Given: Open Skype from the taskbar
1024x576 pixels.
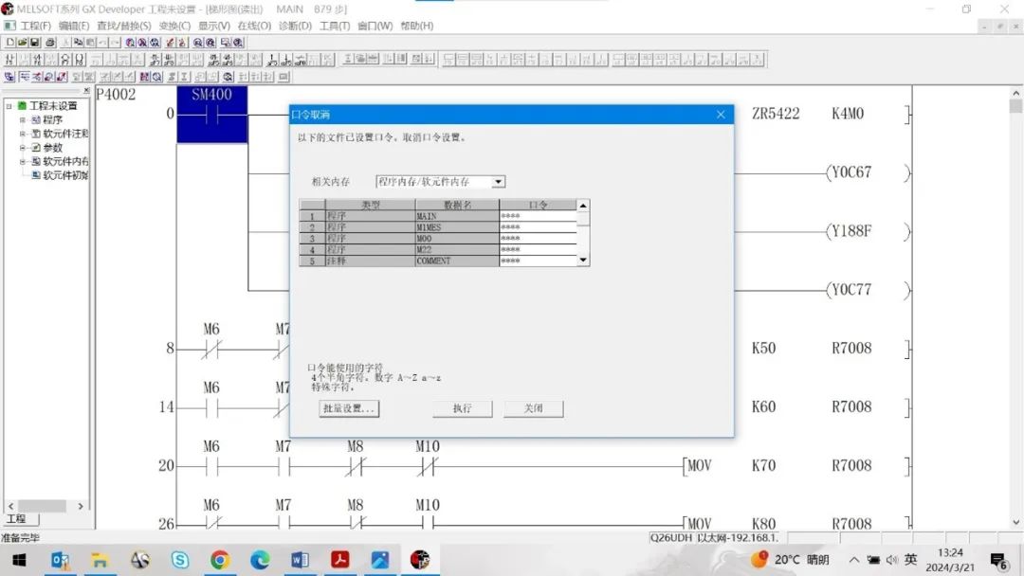Looking at the screenshot, I should (x=180, y=560).
